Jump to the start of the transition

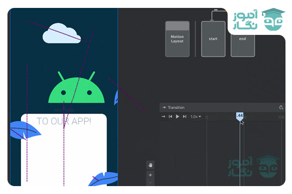tap(171, 117)
